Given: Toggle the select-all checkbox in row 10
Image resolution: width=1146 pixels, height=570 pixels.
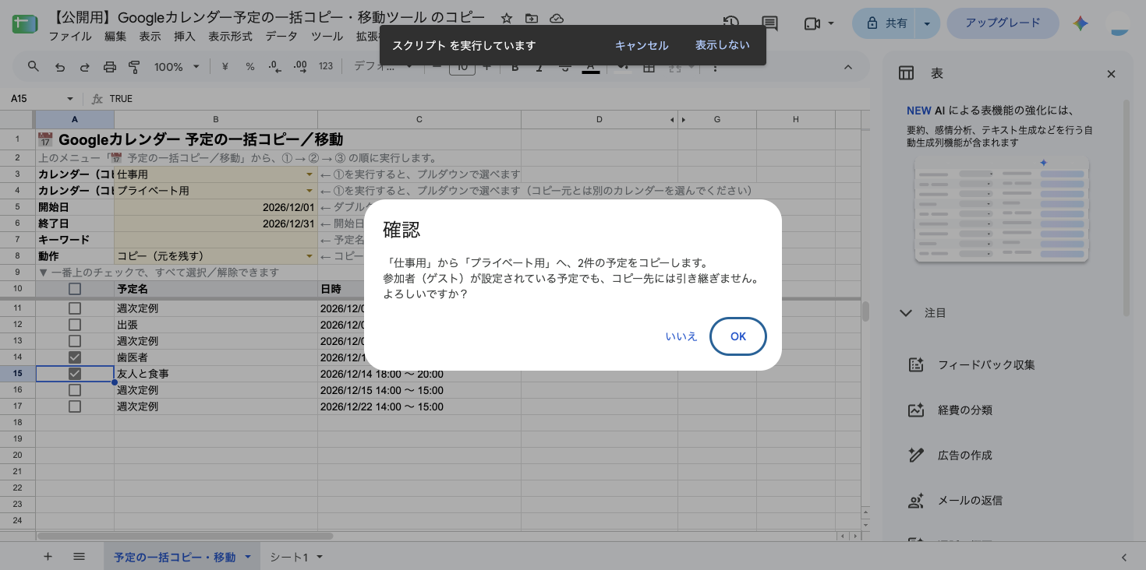Looking at the screenshot, I should coord(75,289).
